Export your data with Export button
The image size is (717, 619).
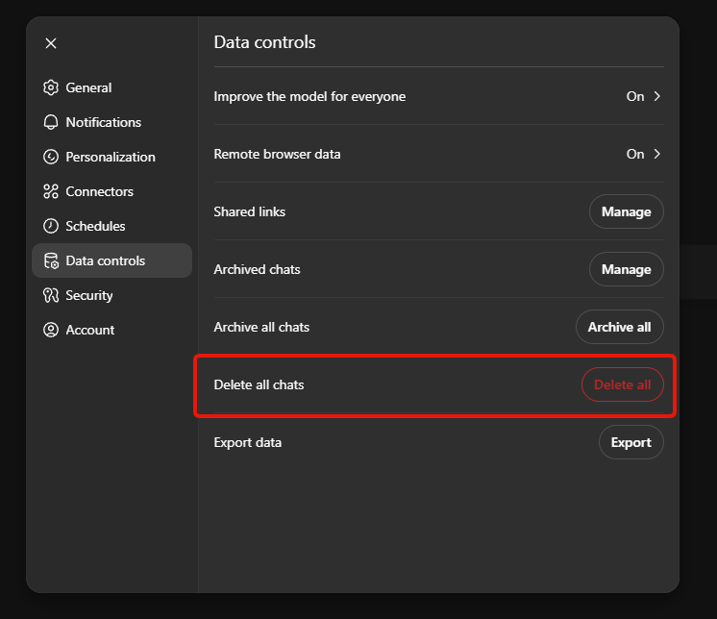pos(630,442)
